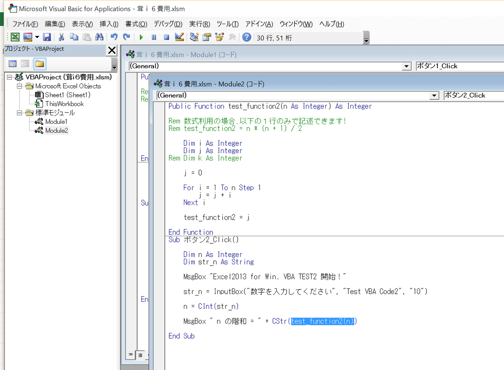
Task: Save the workbook with the floppy icon
Action: pyautogui.click(x=47, y=37)
